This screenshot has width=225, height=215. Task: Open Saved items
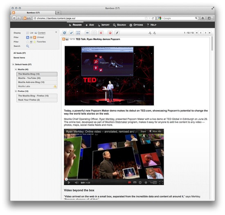pyautogui.click(x=19, y=58)
